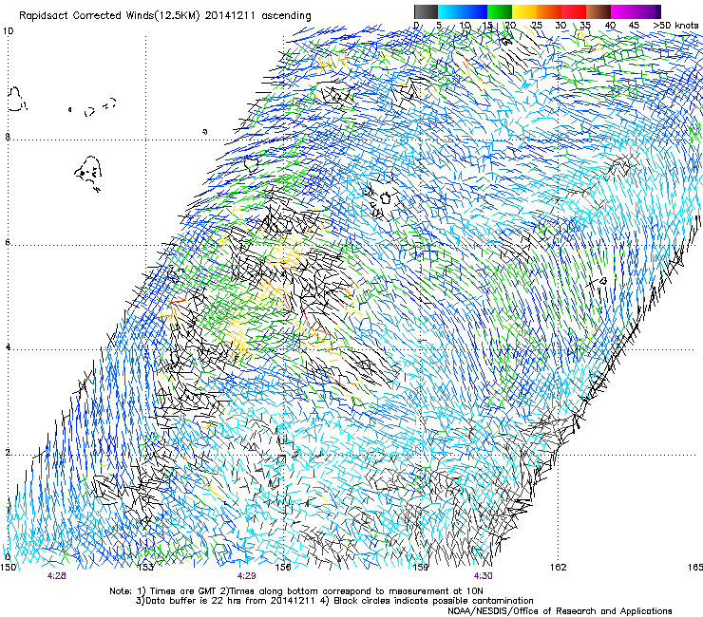Click the brown 35-40 knots legend segment

598,11
